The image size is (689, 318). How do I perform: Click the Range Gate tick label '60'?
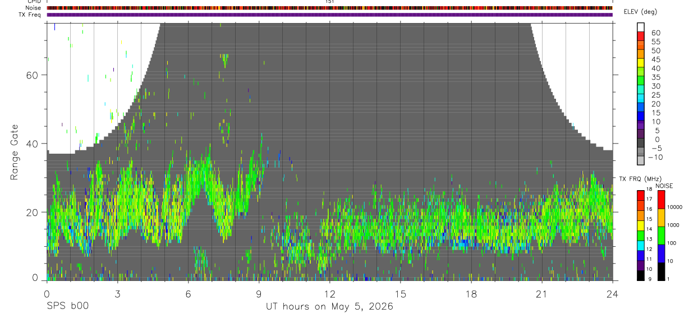(33, 75)
